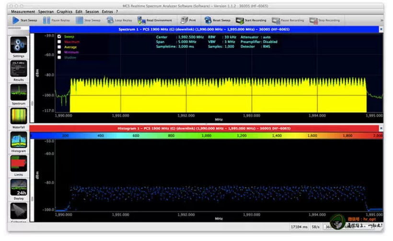Click the Start Sweep toolbar icon

tap(16, 21)
